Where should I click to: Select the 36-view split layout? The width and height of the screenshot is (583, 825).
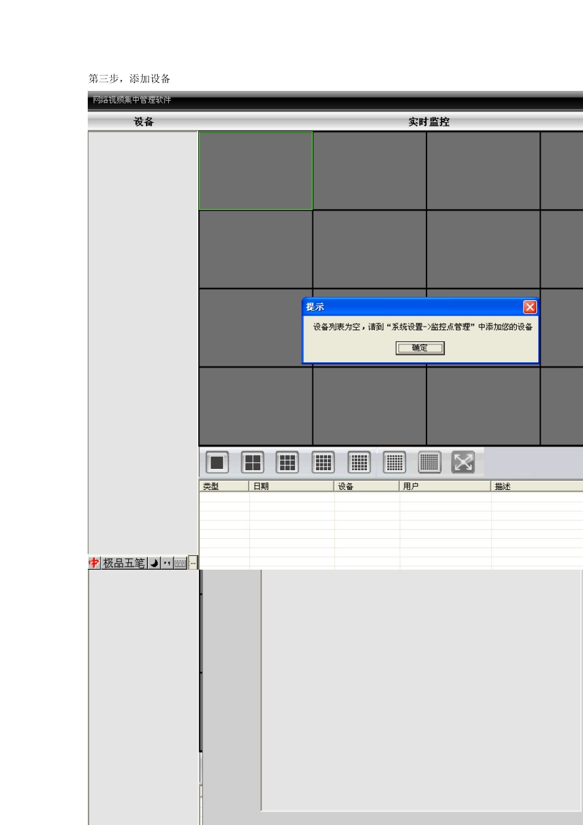(395, 462)
